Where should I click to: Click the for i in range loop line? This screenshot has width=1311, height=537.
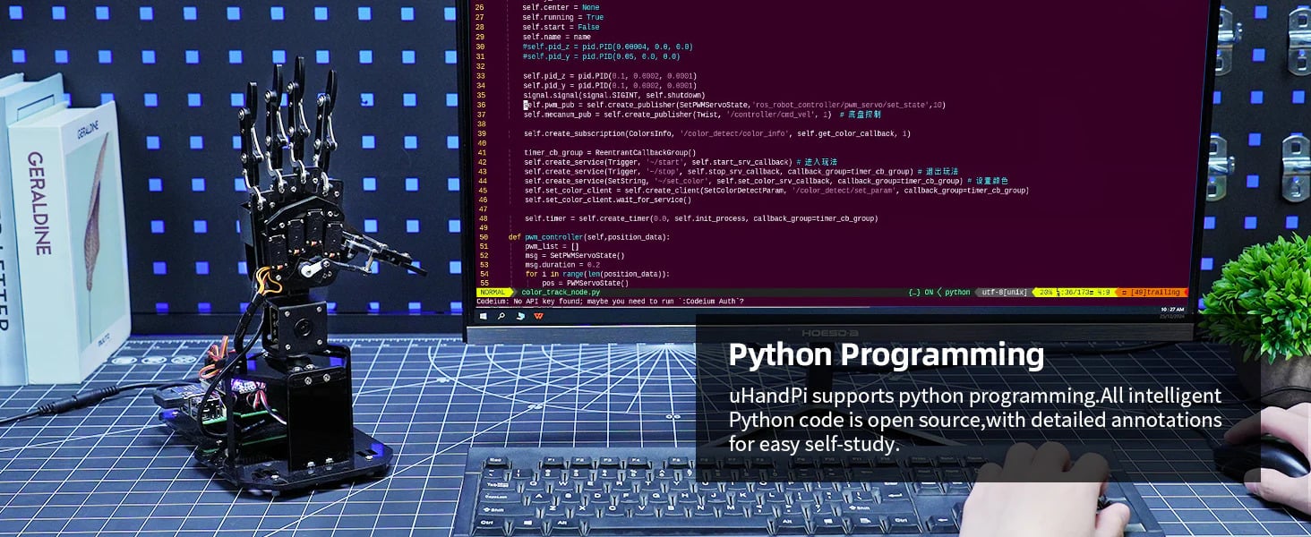(x=596, y=274)
